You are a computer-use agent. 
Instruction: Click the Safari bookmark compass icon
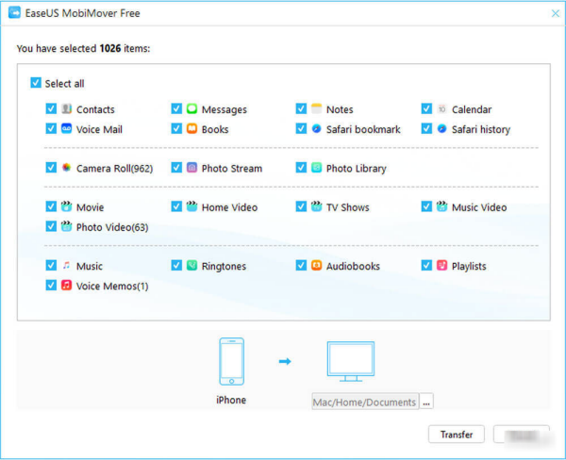pyautogui.click(x=317, y=129)
